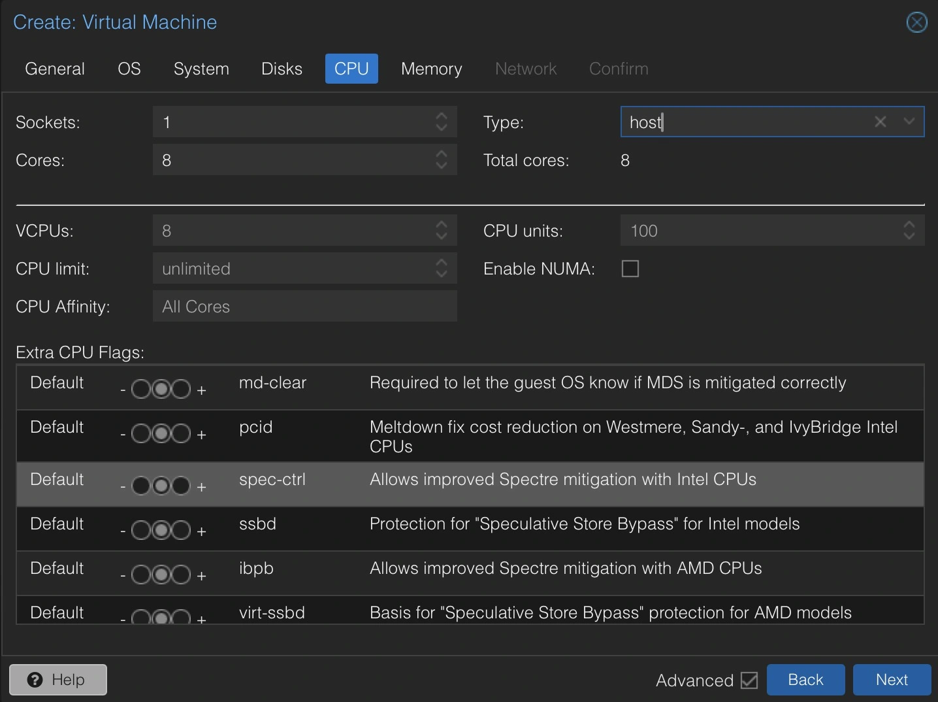Decrease the CPU units value
938x702 pixels.
pos(909,236)
